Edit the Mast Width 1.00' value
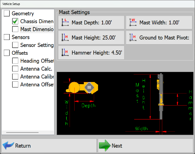The height and width of the screenshot is (154, 195). [x=159, y=22]
